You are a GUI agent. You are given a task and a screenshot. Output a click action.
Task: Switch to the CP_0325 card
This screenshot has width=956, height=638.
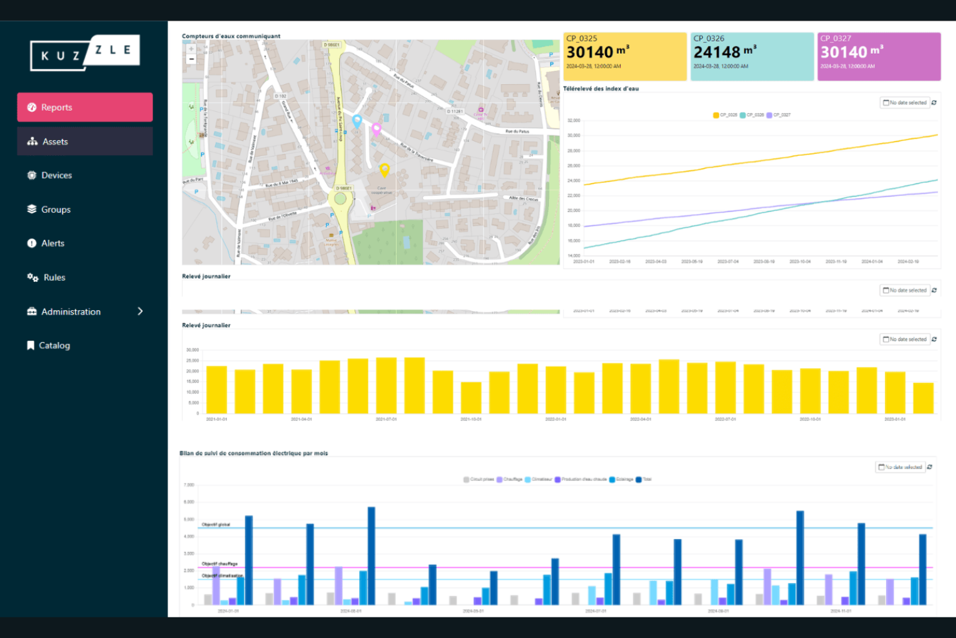click(x=625, y=56)
